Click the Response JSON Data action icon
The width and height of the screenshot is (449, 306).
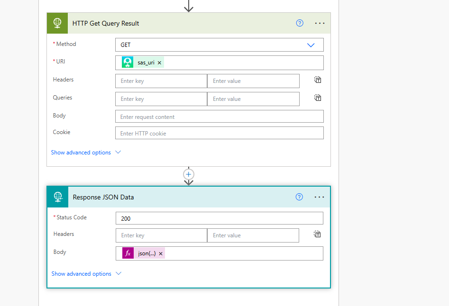point(58,197)
